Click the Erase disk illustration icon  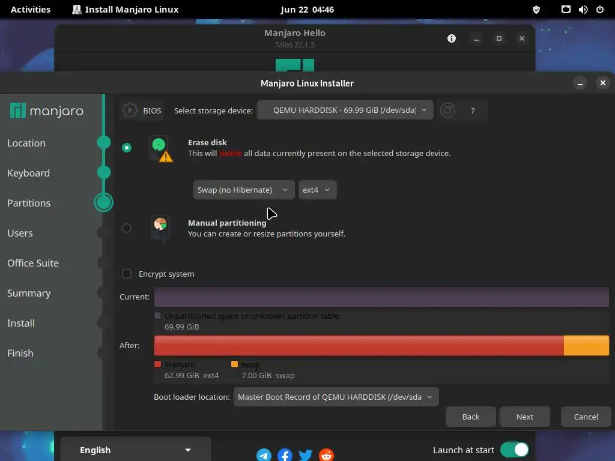(161, 149)
